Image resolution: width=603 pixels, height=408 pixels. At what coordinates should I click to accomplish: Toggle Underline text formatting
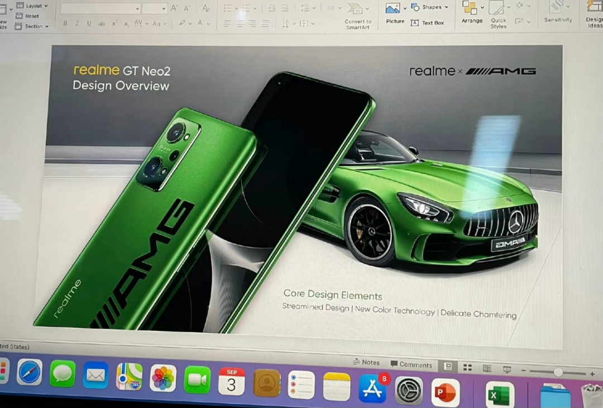click(89, 23)
